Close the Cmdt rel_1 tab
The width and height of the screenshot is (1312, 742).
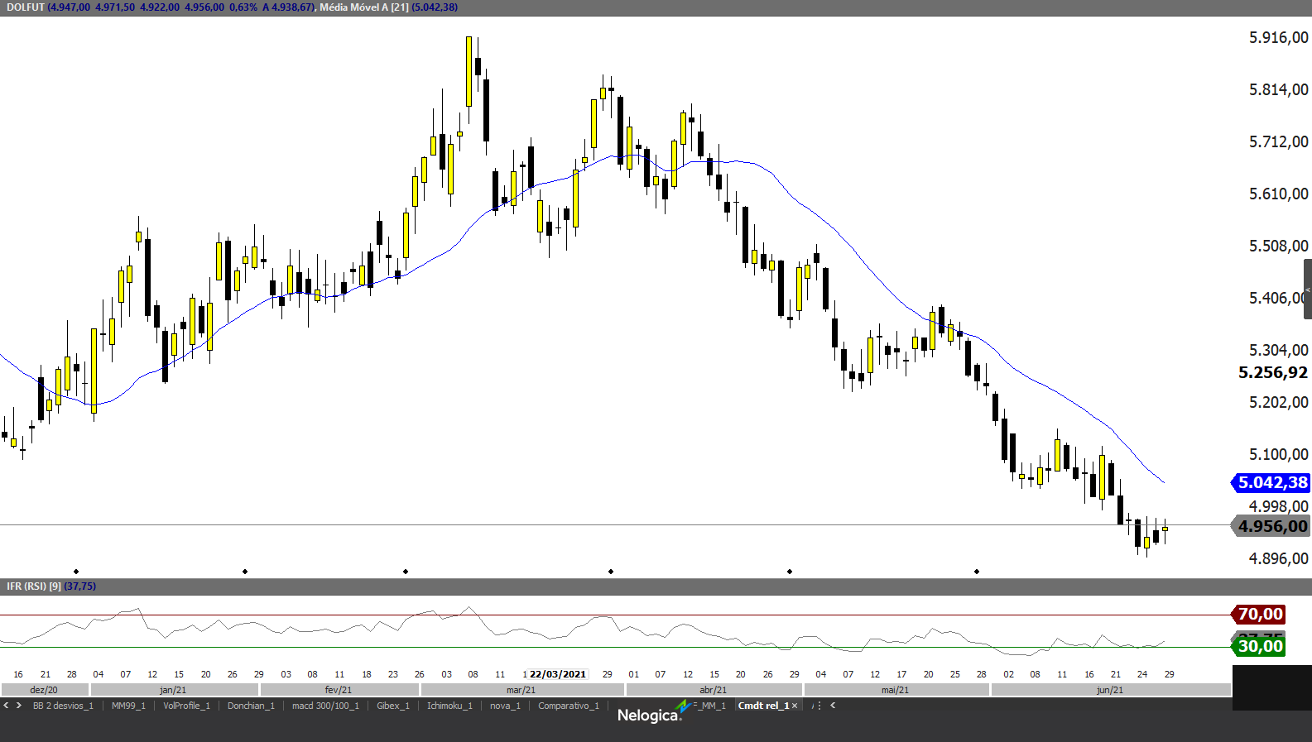coord(795,706)
